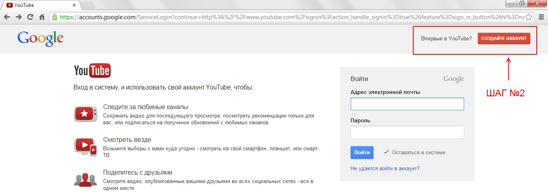This screenshot has height=193, width=548.
Task: Click the 'Создайте аккаунт' red button
Action: (x=504, y=38)
